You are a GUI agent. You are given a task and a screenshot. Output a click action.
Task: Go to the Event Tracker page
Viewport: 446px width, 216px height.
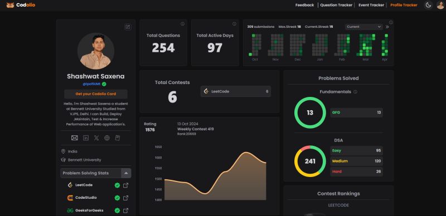(x=371, y=5)
